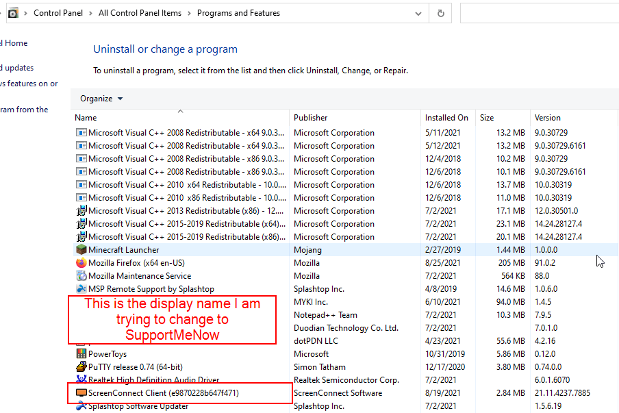Click icon of Visual C++ 2010 x86 Redistributable
Image resolution: width=619 pixels, height=413 pixels.
(x=81, y=197)
